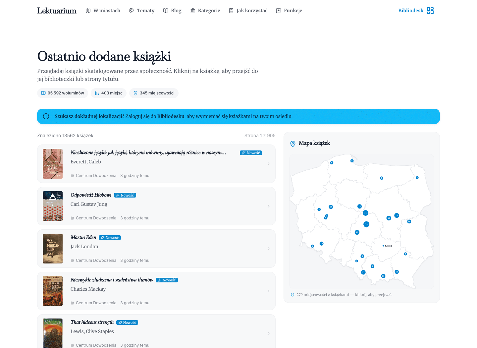Open the Blog page
Screen dimensions: 477x348
172,11
